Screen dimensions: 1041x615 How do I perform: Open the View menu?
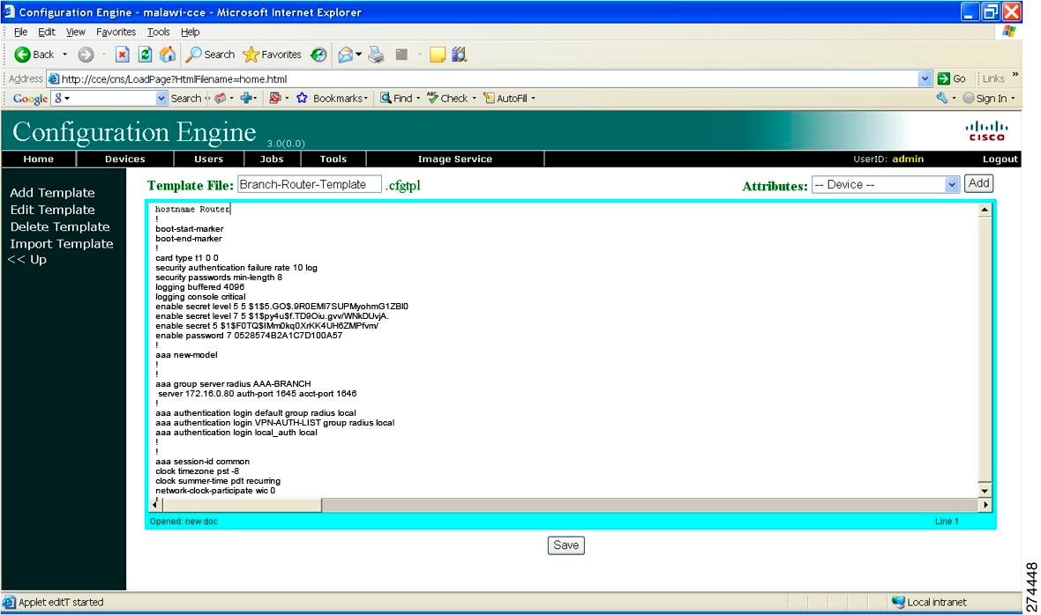[76, 32]
